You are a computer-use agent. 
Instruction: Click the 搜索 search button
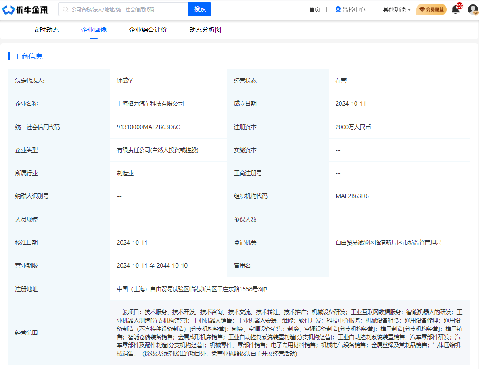199,9
